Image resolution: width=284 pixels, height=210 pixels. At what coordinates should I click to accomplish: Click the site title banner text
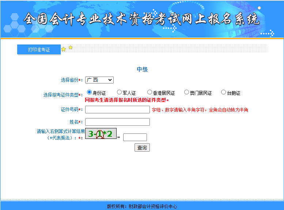coord(141,19)
